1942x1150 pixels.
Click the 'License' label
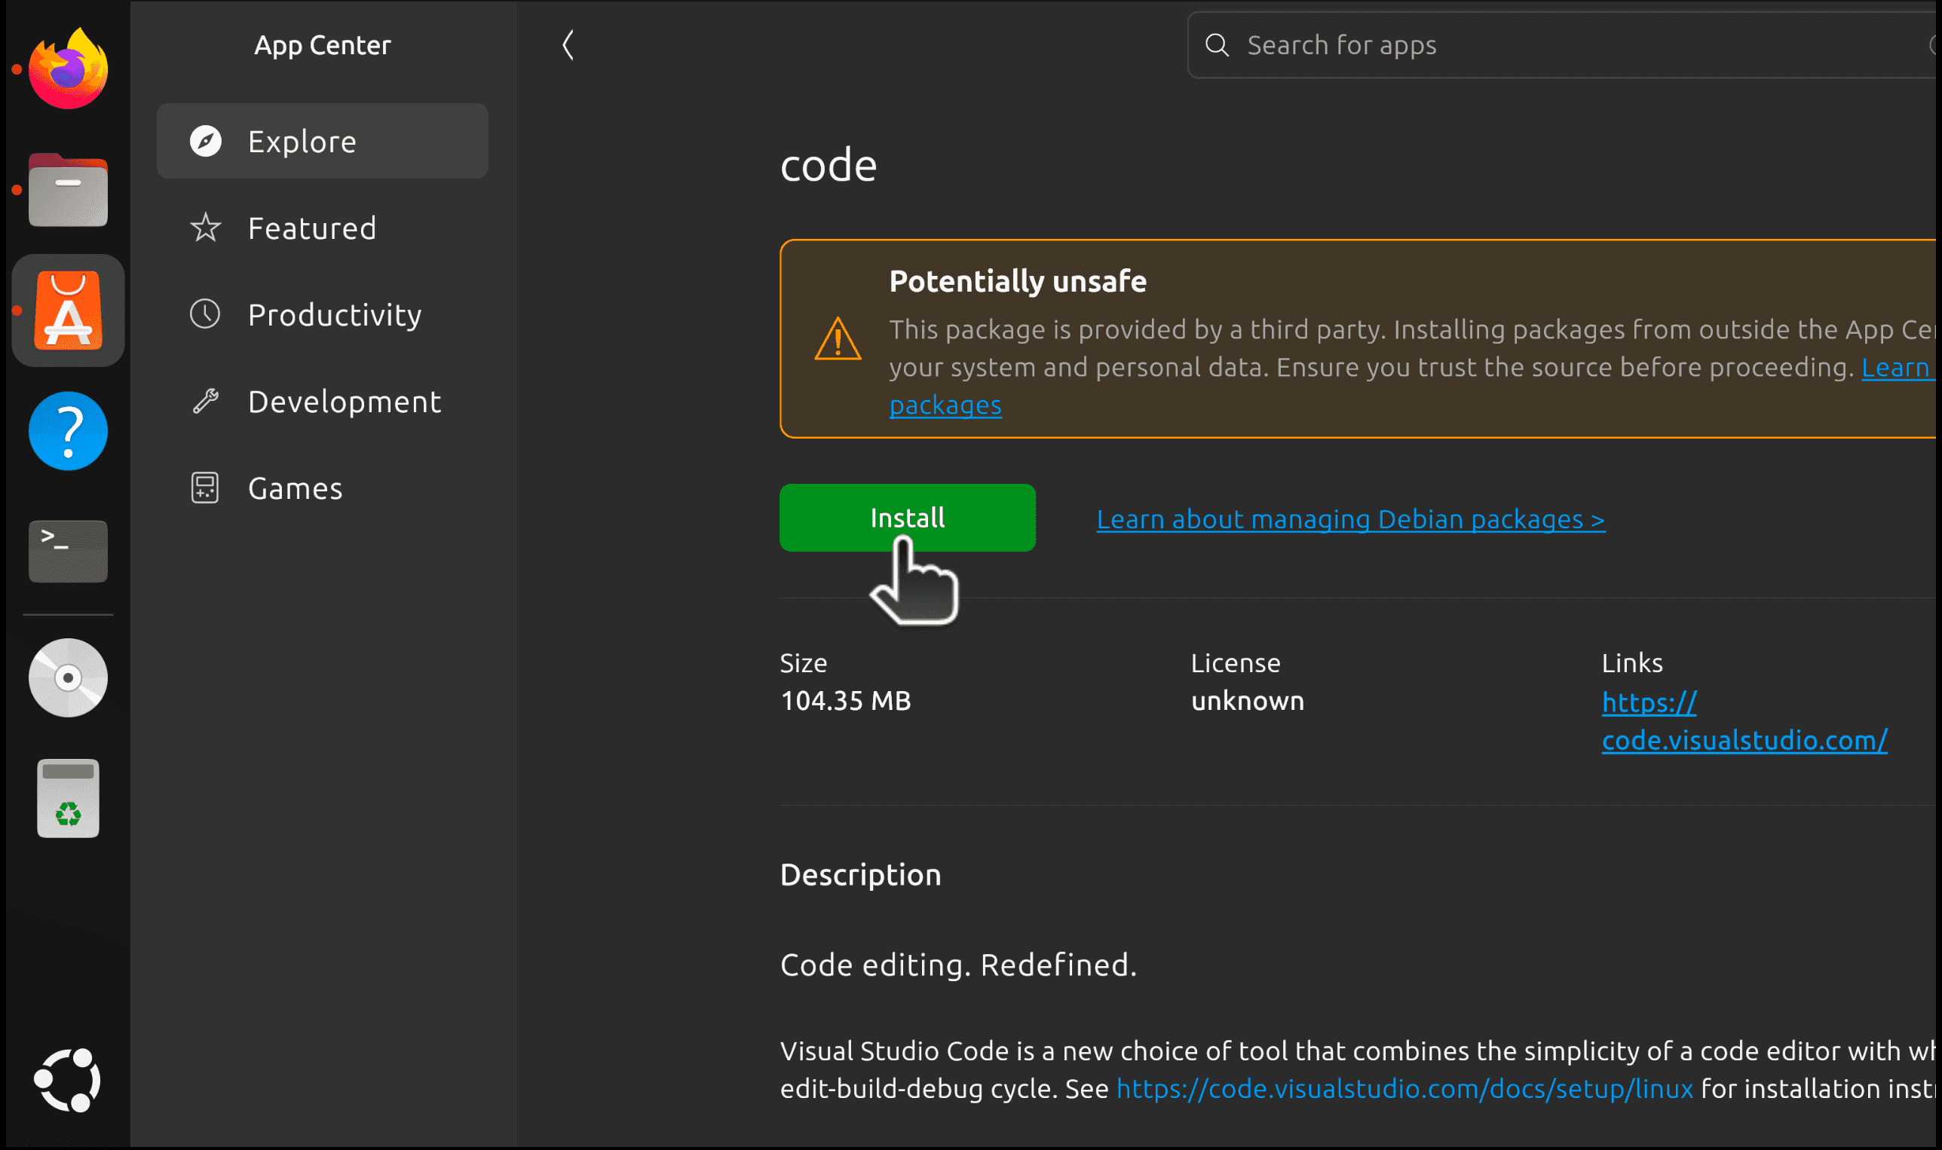[1236, 663]
